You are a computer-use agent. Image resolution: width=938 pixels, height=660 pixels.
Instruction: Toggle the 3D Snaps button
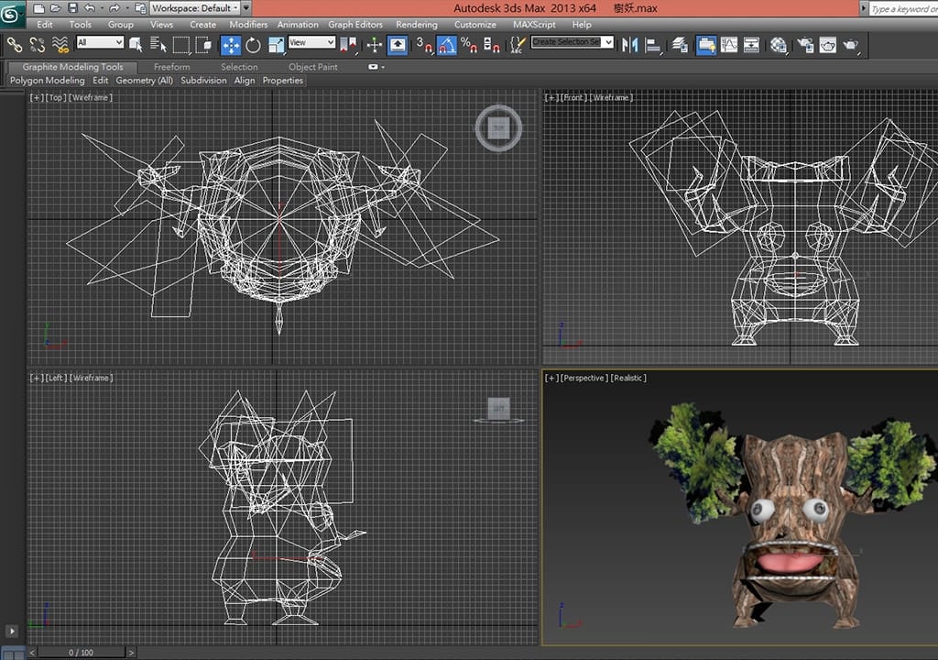pos(423,44)
